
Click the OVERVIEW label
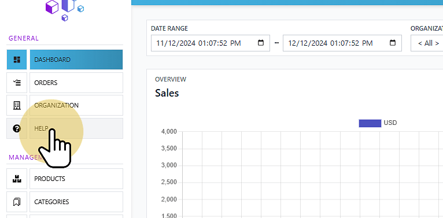[x=171, y=79]
